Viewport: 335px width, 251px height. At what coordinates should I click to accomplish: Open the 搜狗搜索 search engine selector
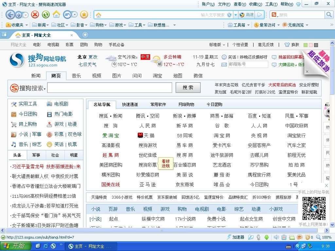coord(28,88)
